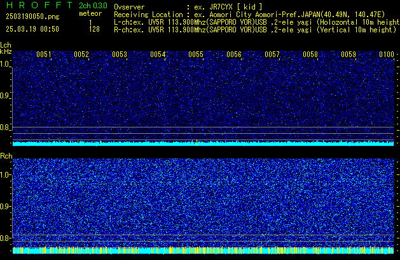Click the Rch channel label

click(x=6, y=156)
